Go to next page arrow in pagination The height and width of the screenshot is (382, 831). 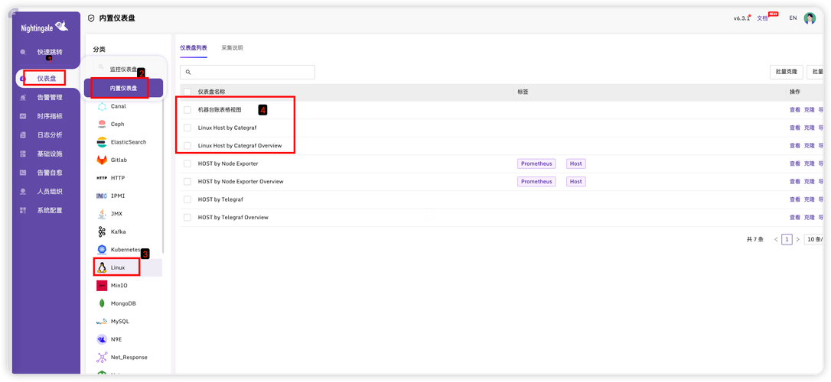[x=797, y=240]
